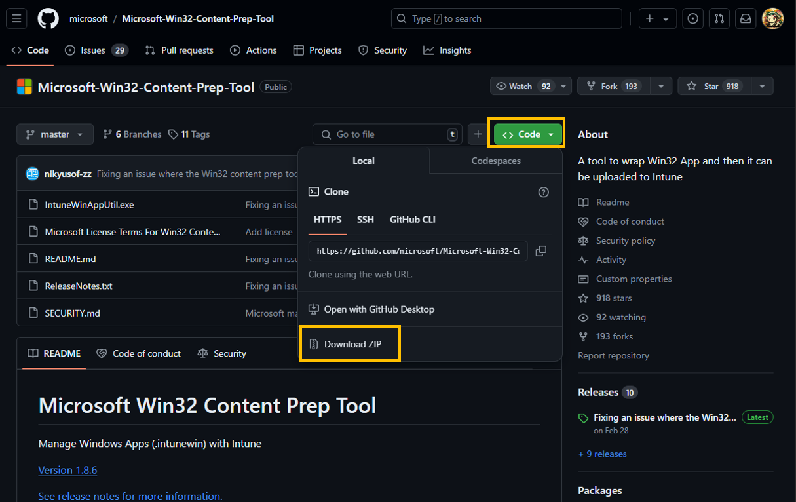The image size is (796, 502).
Task: Open the notifications inbox icon
Action: click(x=746, y=19)
